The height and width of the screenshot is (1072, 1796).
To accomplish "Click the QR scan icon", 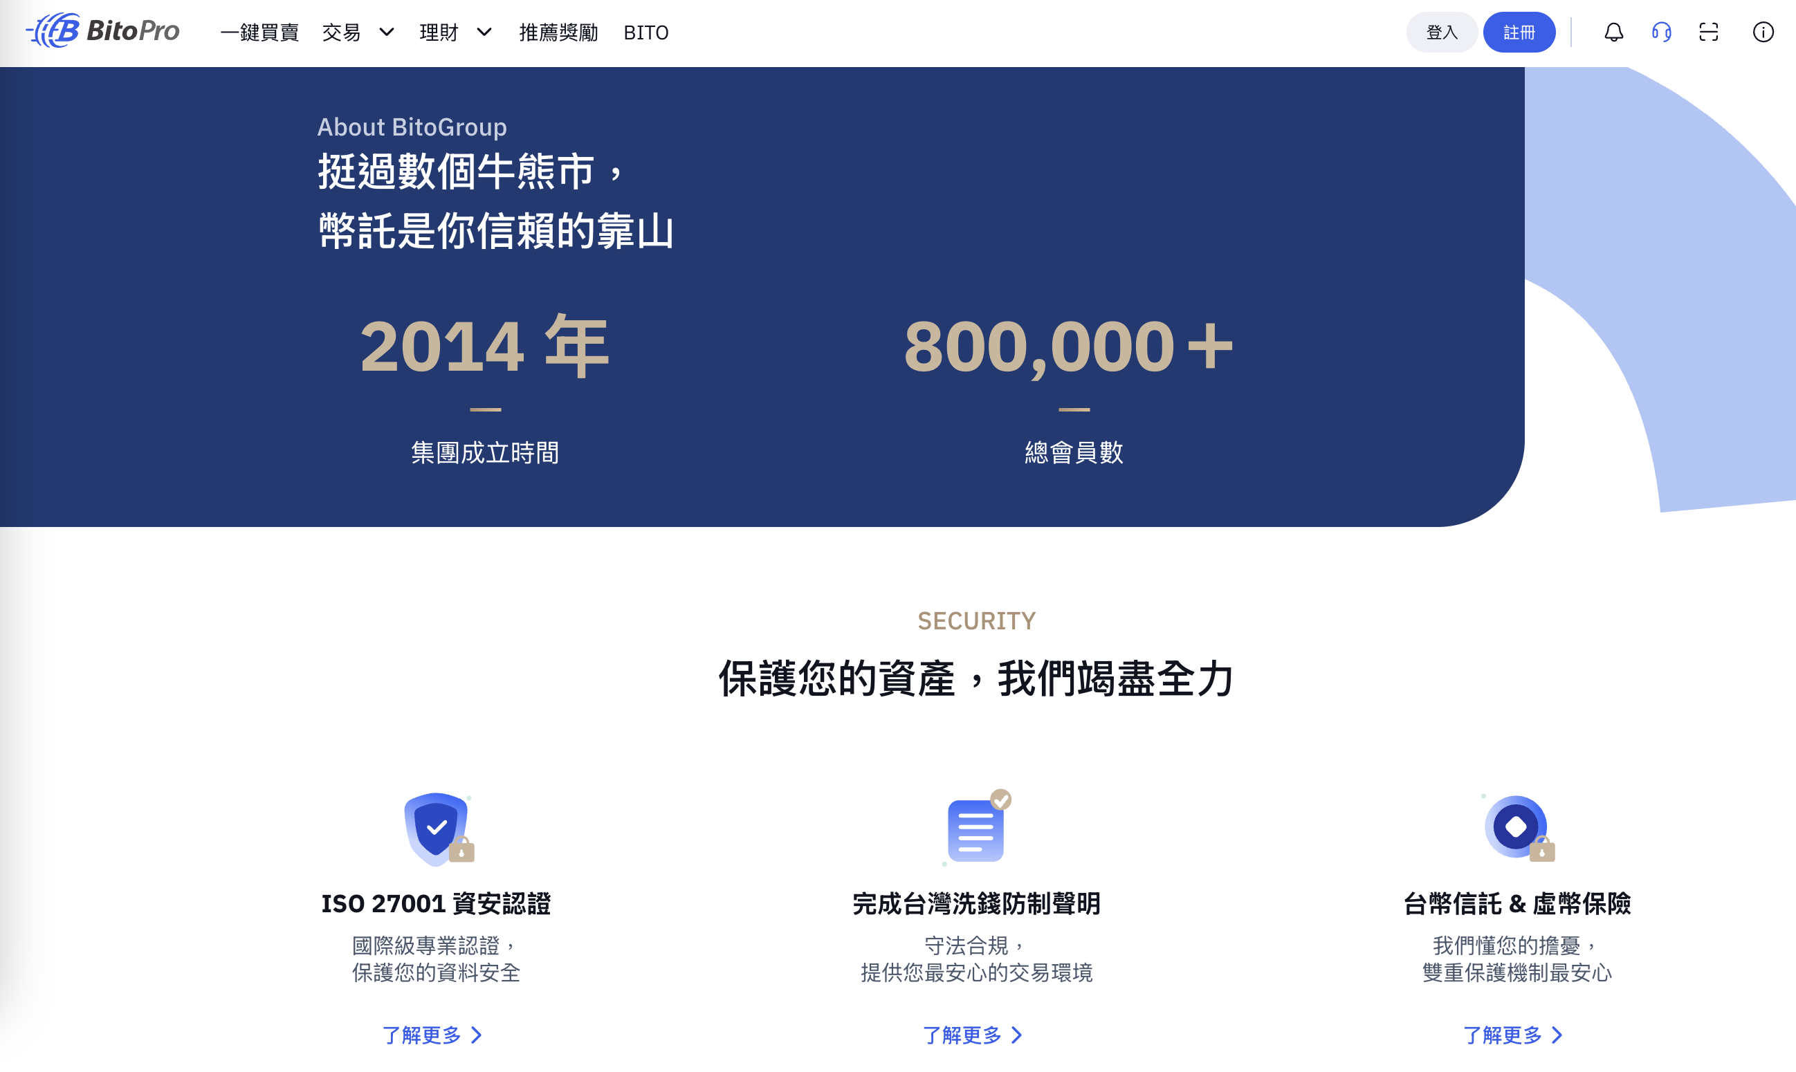I will 1709,33.
